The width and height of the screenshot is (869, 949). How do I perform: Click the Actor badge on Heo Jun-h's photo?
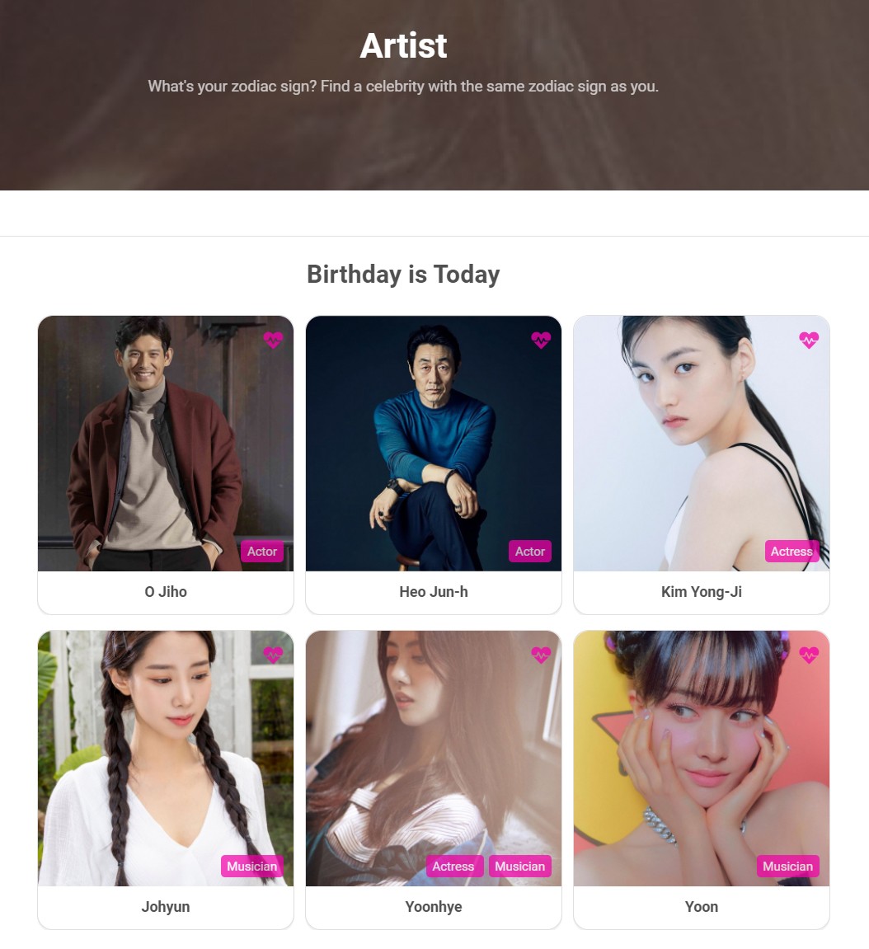530,552
